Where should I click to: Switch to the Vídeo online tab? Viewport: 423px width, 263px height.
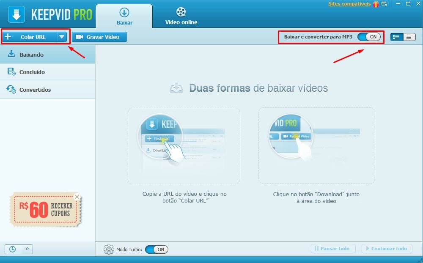point(181,16)
